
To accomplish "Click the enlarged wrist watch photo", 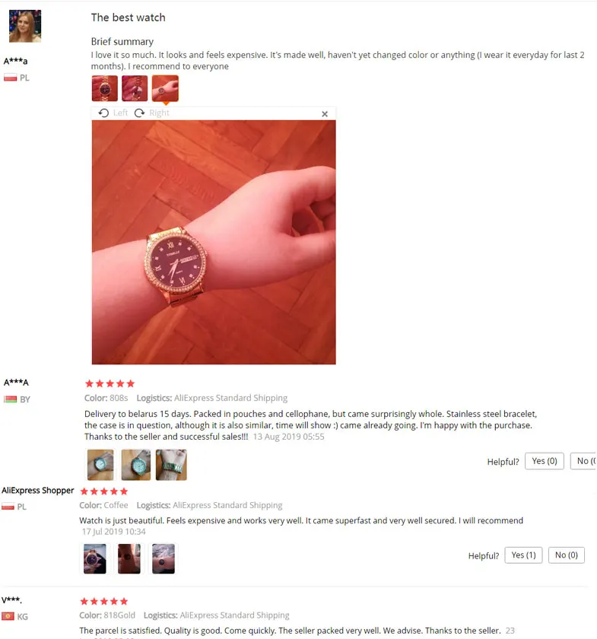I will (214, 242).
